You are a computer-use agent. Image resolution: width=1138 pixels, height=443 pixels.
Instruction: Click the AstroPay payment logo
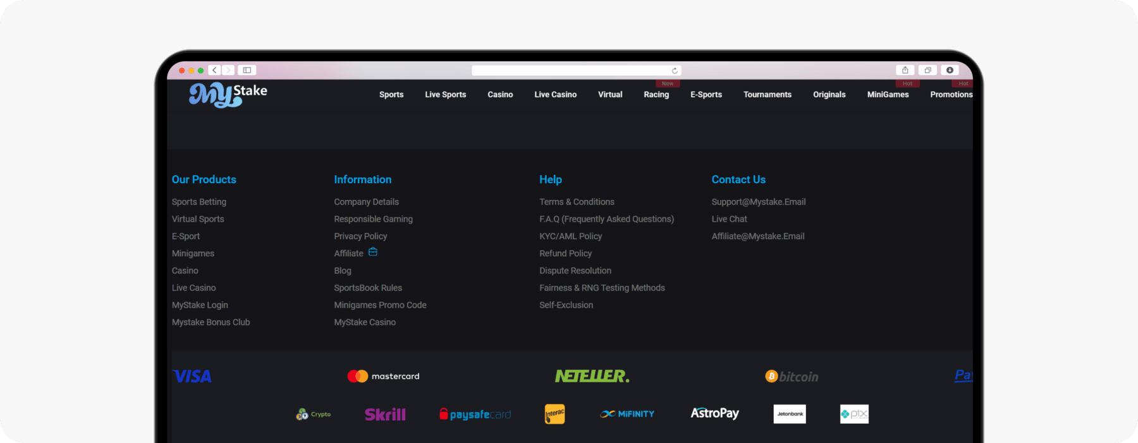[714, 413]
